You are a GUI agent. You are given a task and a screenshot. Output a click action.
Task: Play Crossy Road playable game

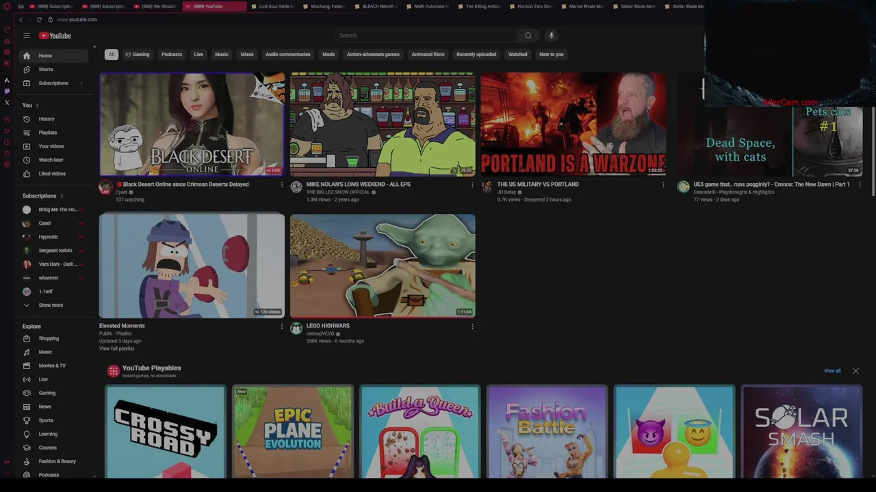tap(165, 432)
